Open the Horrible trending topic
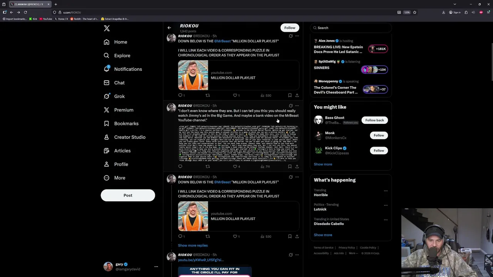This screenshot has height=277, width=493. [x=320, y=195]
